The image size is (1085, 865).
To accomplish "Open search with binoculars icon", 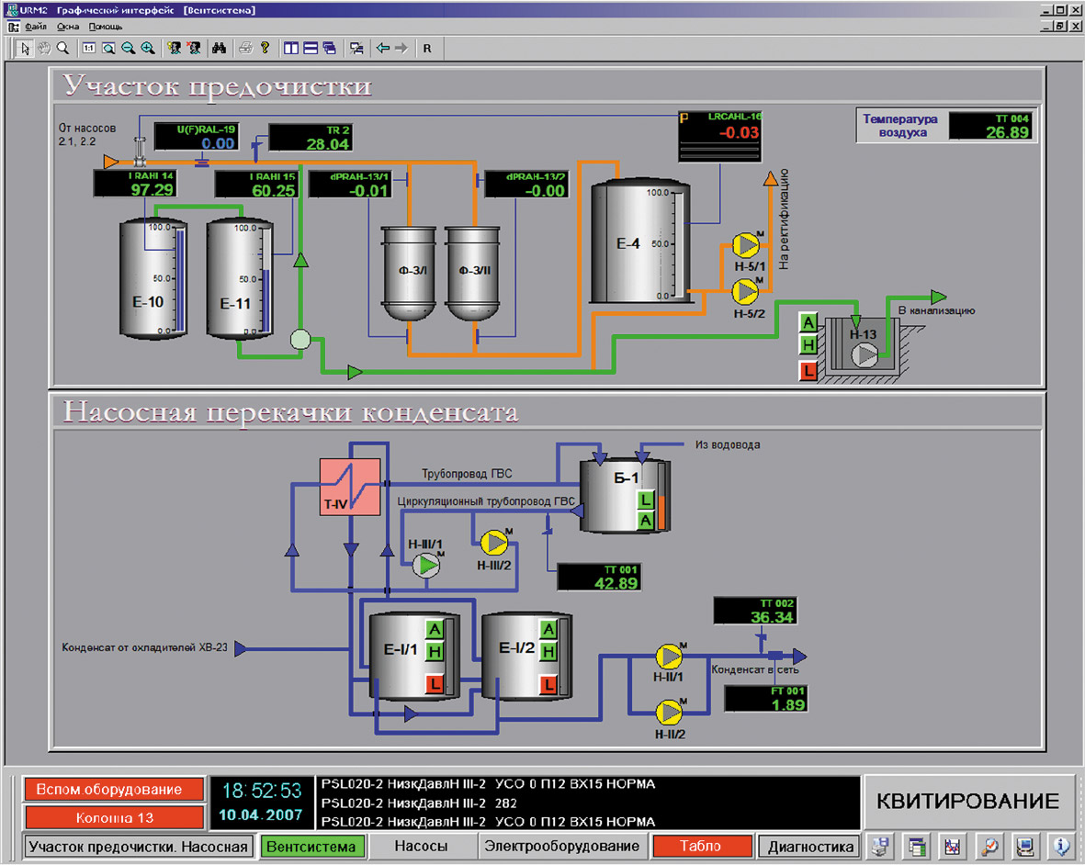I will 220,49.
